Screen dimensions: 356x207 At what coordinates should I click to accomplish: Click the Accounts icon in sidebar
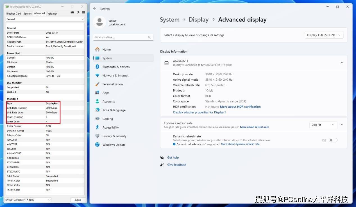pyautogui.click(x=97, y=101)
